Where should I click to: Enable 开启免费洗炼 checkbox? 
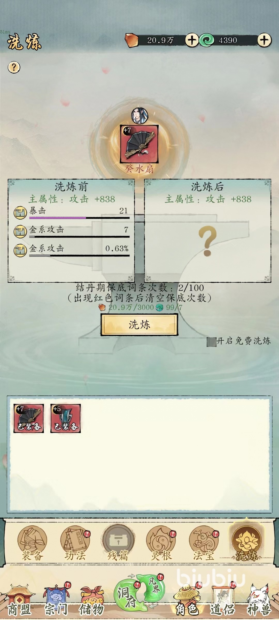(211, 342)
